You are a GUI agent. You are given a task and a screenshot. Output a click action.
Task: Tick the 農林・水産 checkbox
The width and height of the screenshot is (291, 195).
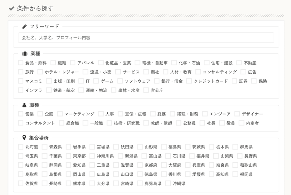113,90
